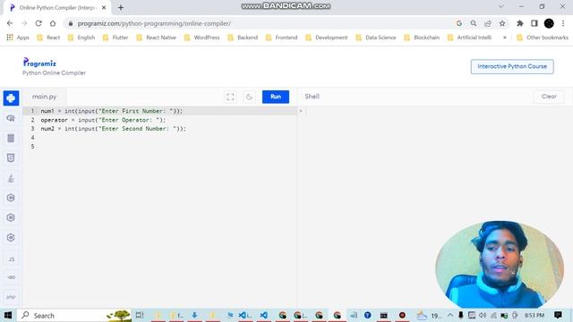Reload the page with the refresh icon
The width and height of the screenshot is (573, 322).
pos(38,23)
